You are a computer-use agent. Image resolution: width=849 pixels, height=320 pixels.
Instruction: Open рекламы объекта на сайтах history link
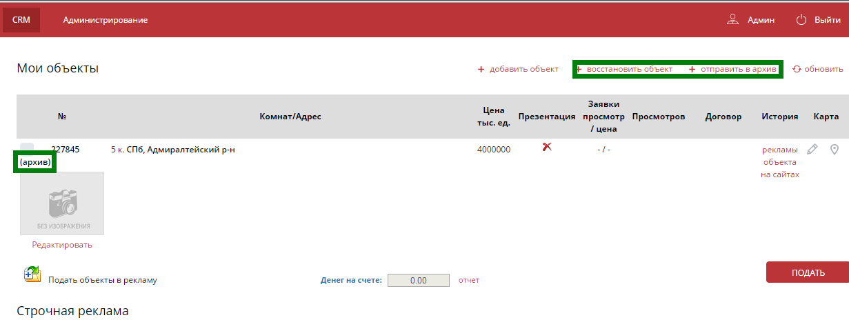coord(779,162)
